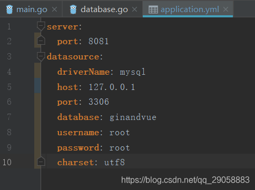The height and width of the screenshot is (190, 255).
Task: Click the table icon on application.yml tab
Action: click(x=153, y=9)
